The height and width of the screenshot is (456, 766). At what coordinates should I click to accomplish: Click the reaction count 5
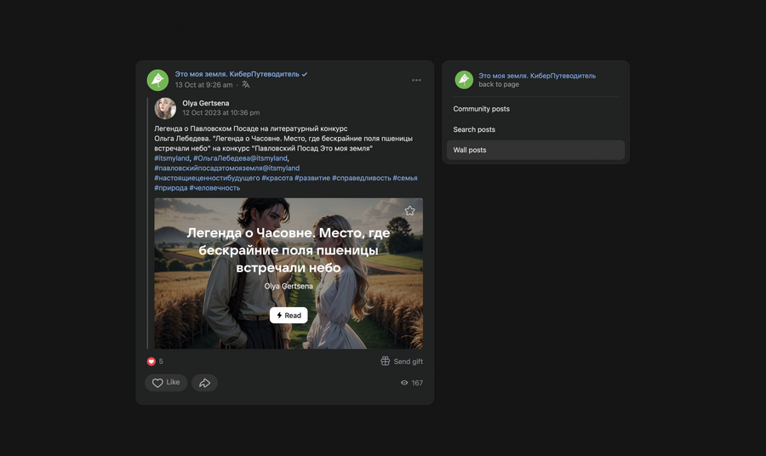click(161, 362)
